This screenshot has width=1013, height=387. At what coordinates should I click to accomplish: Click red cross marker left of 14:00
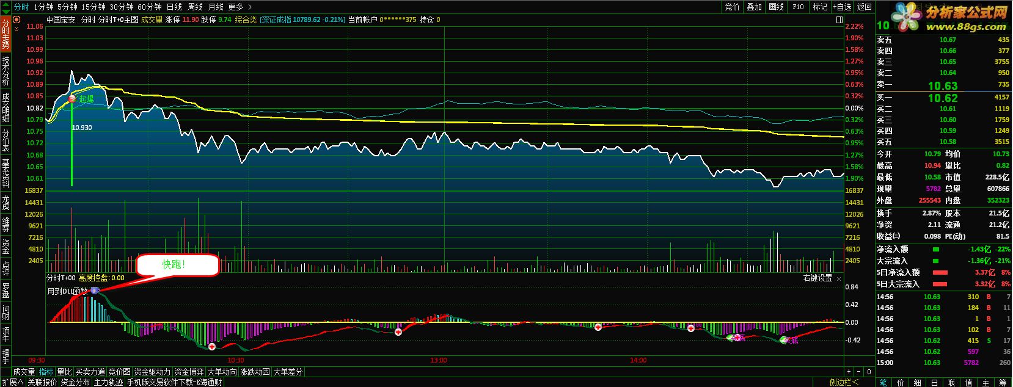(x=598, y=327)
